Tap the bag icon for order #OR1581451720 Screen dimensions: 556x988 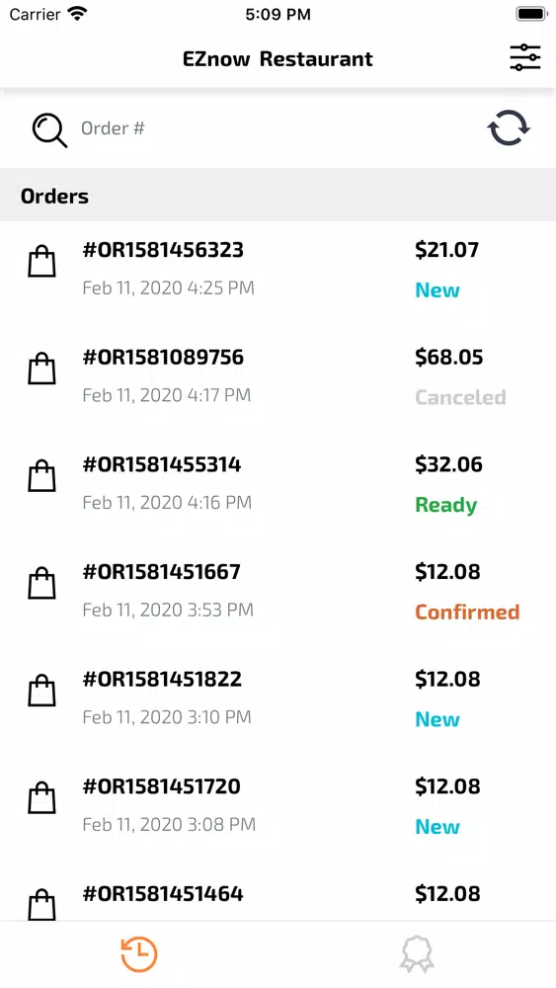pyautogui.click(x=41, y=797)
